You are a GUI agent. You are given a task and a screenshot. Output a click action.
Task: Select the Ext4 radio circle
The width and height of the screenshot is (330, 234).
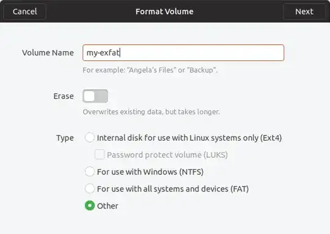click(x=90, y=138)
